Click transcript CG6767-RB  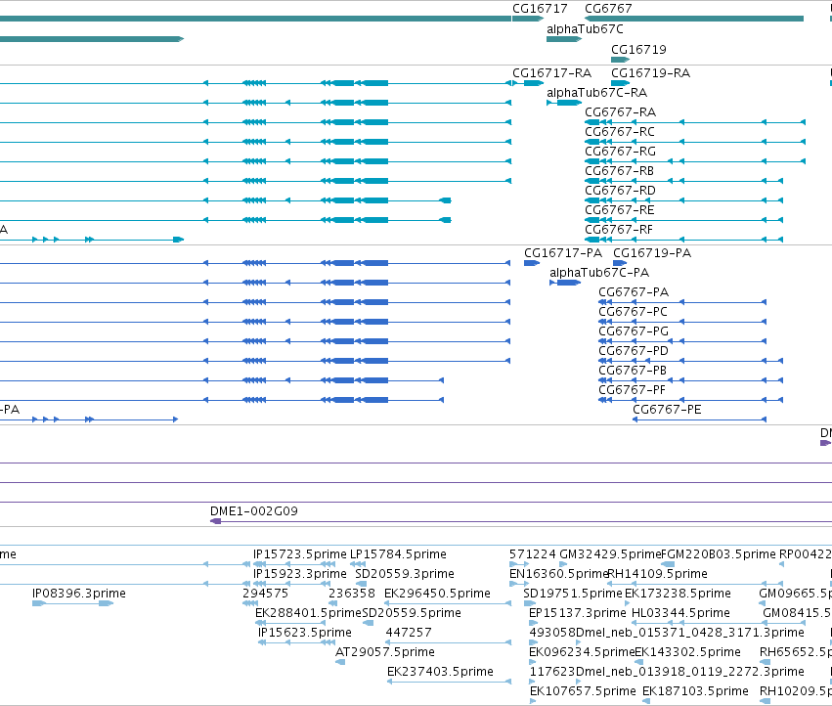click(619, 171)
